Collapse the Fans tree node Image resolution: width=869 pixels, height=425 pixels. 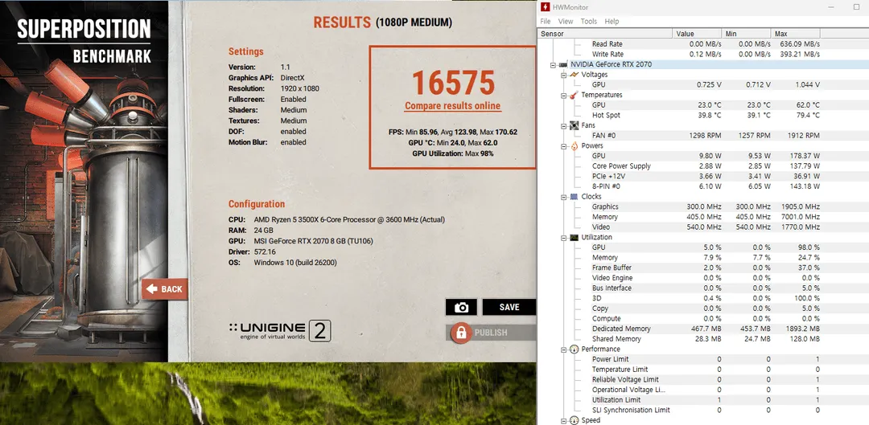[563, 125]
